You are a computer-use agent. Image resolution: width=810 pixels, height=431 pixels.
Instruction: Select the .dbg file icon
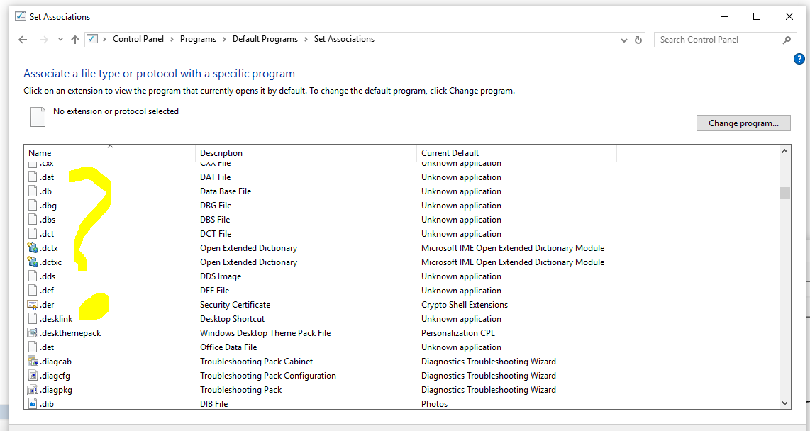click(x=33, y=206)
